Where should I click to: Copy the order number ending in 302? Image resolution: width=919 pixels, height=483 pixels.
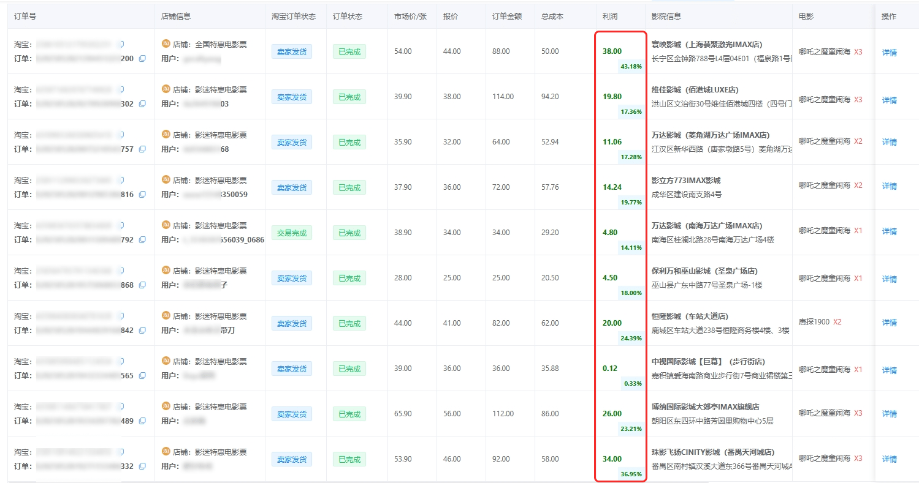pos(142,104)
